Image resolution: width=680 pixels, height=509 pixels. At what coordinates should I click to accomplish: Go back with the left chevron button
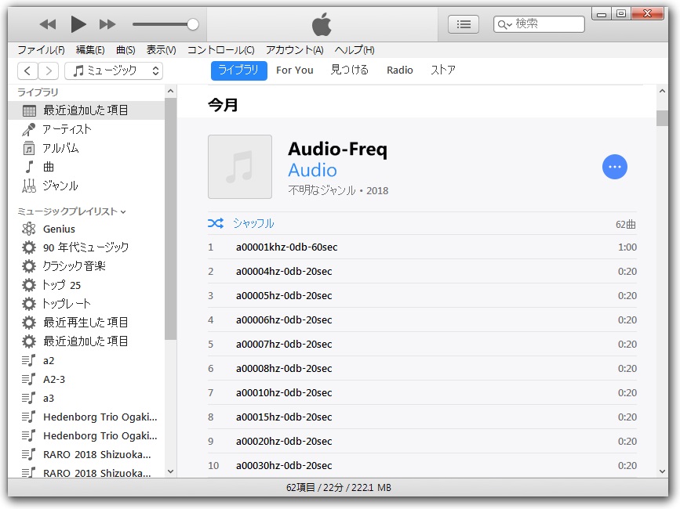27,70
